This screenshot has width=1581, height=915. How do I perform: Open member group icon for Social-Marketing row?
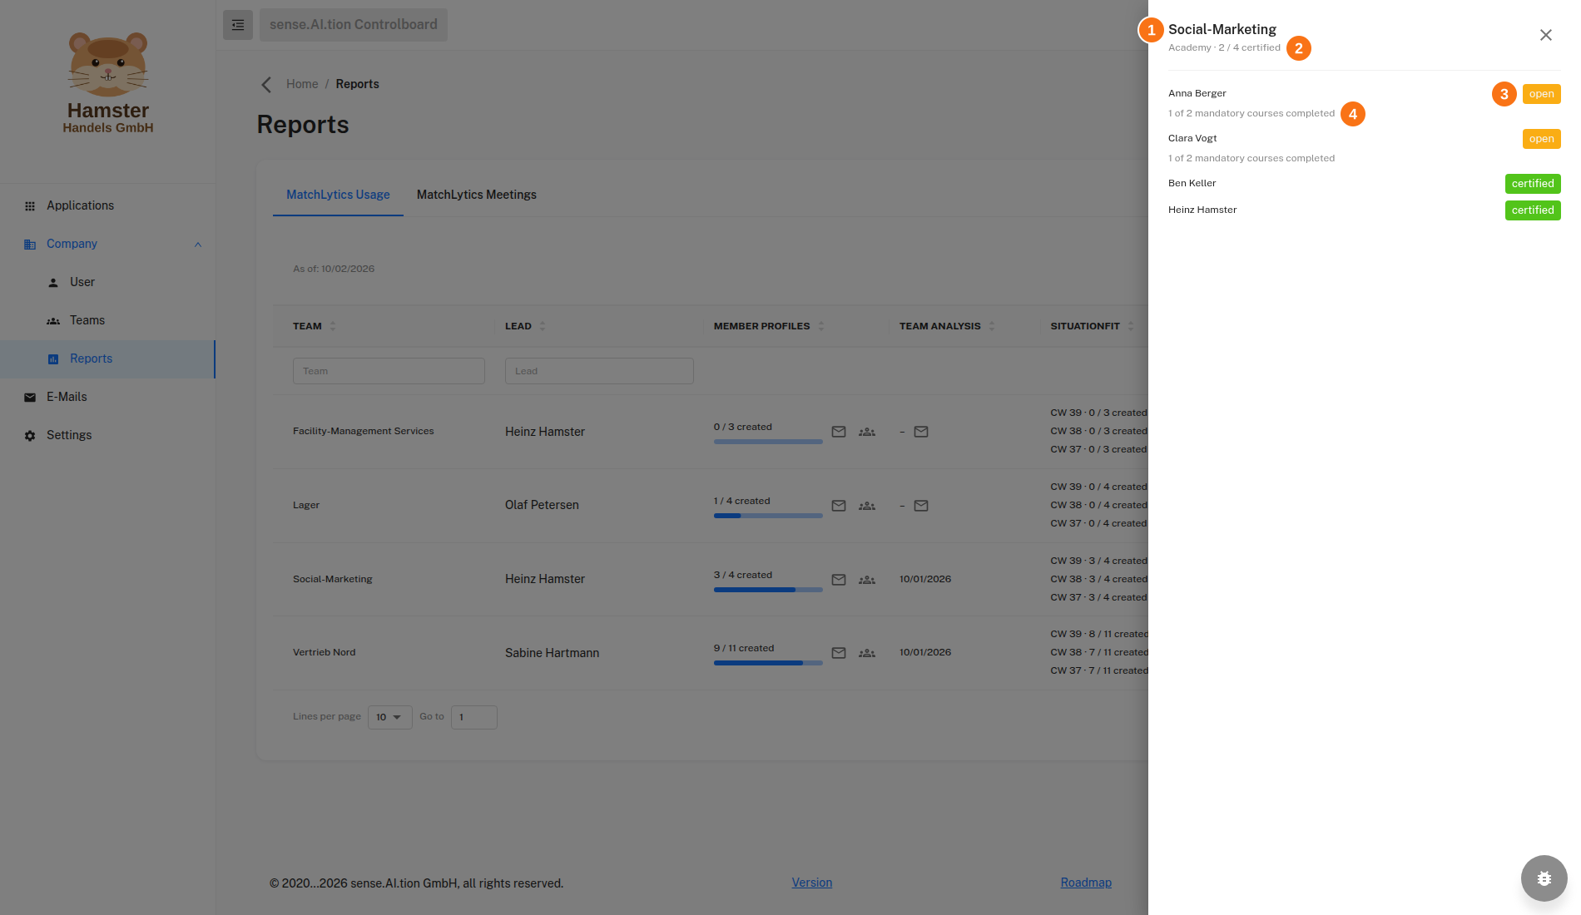867,580
